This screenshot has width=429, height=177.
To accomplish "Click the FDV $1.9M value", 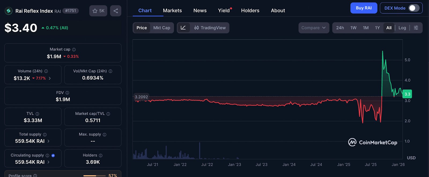I will point(63,99).
